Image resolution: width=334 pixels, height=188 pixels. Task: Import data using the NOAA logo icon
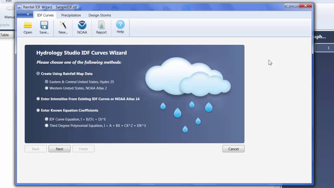(x=82, y=28)
